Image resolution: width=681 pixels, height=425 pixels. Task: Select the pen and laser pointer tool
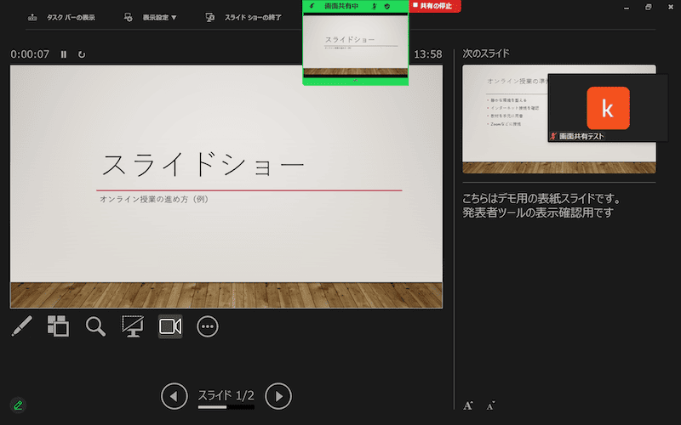(x=22, y=326)
